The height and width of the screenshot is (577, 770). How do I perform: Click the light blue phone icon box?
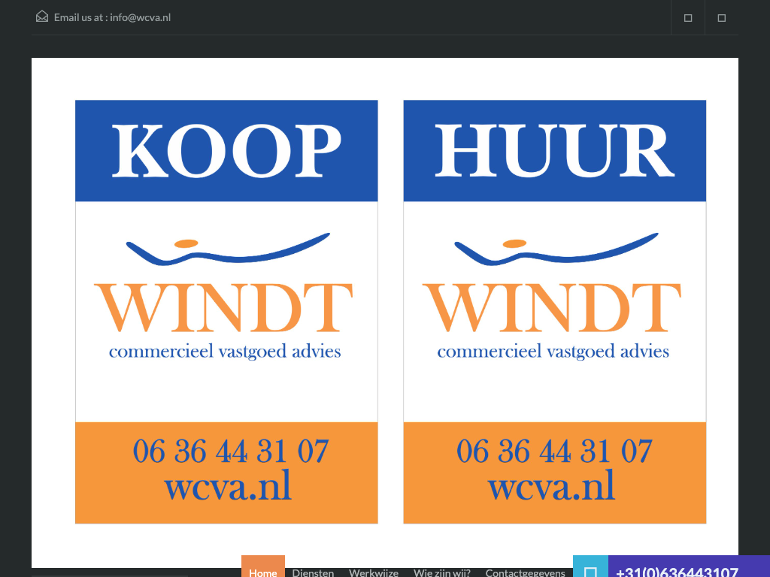[x=590, y=568]
